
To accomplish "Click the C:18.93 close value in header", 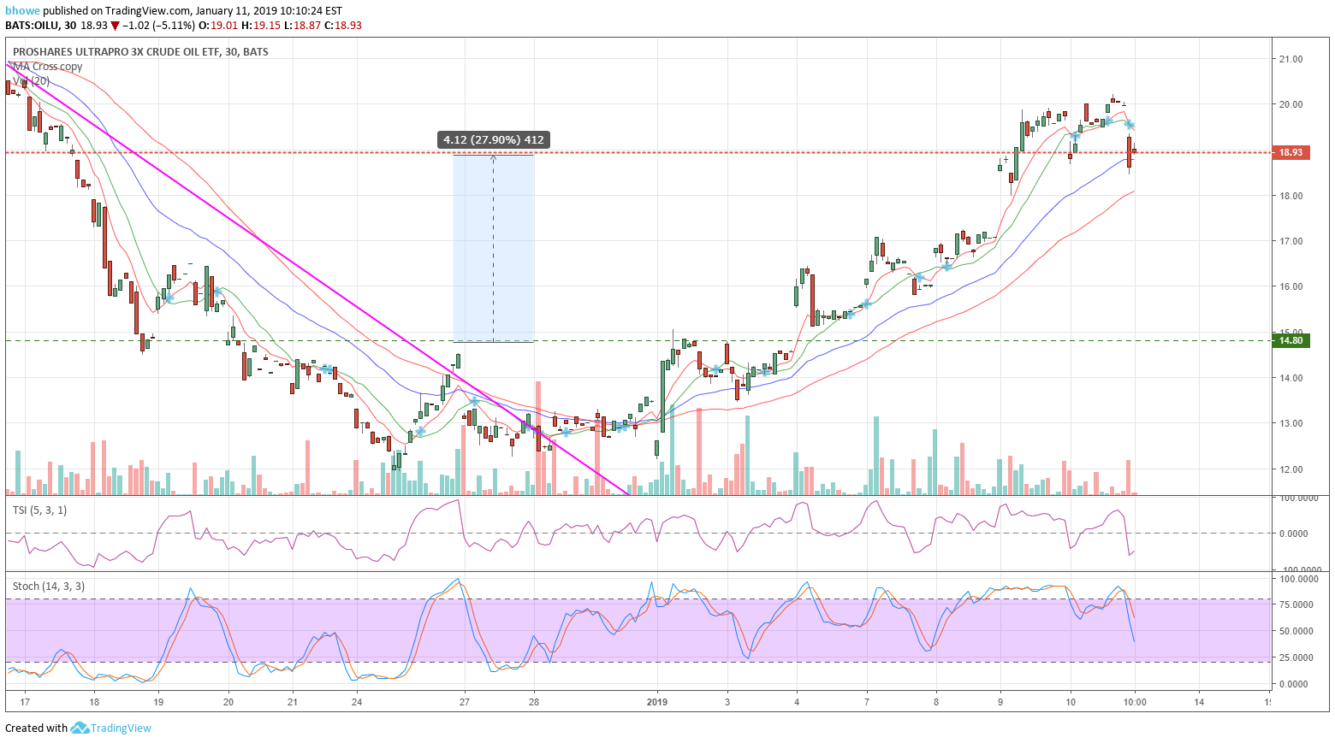I will [342, 26].
